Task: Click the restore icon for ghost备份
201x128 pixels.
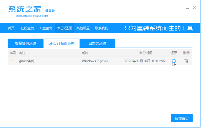Action: tap(174, 61)
